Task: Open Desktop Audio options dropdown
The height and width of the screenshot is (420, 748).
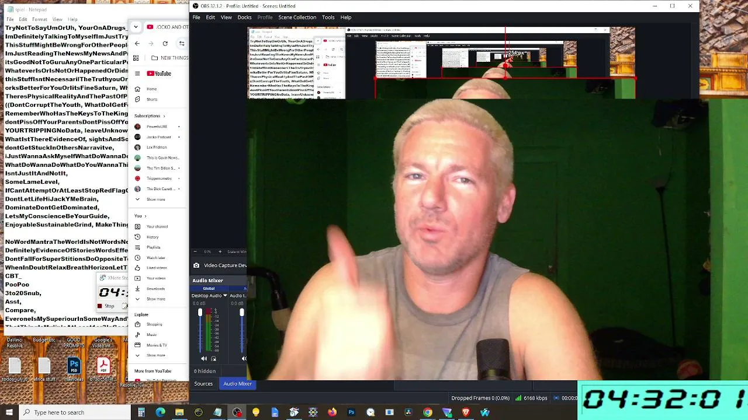Action: [x=225, y=296]
